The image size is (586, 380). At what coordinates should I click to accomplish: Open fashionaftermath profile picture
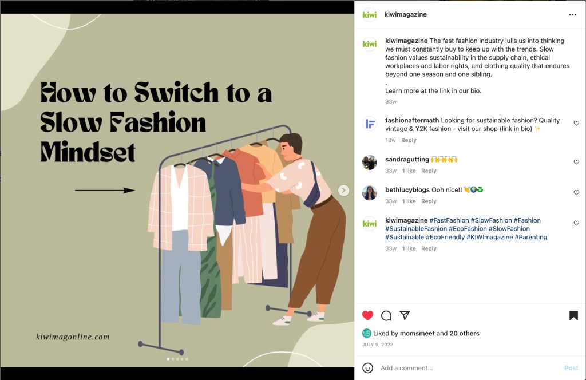[370, 124]
